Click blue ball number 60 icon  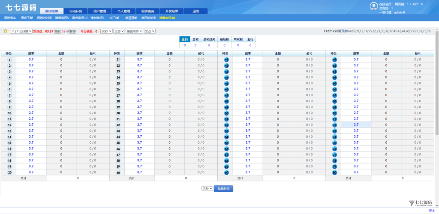[x=226, y=172]
